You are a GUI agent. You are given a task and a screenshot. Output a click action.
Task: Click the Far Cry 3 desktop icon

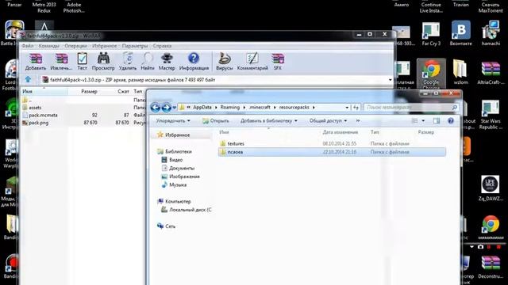tap(431, 33)
